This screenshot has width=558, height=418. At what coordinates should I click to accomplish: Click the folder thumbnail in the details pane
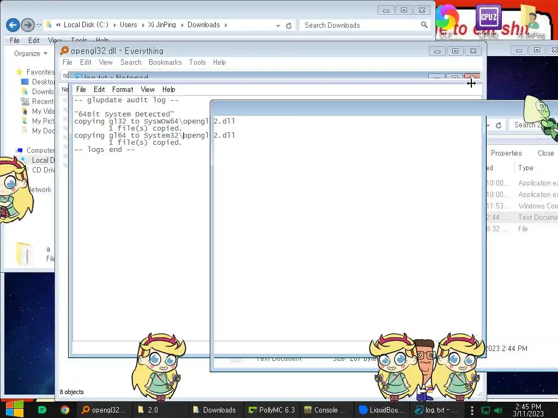[x=25, y=254]
